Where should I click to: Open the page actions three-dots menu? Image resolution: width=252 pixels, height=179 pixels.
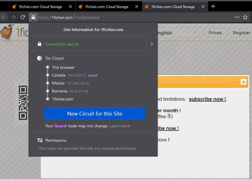[x=237, y=17]
